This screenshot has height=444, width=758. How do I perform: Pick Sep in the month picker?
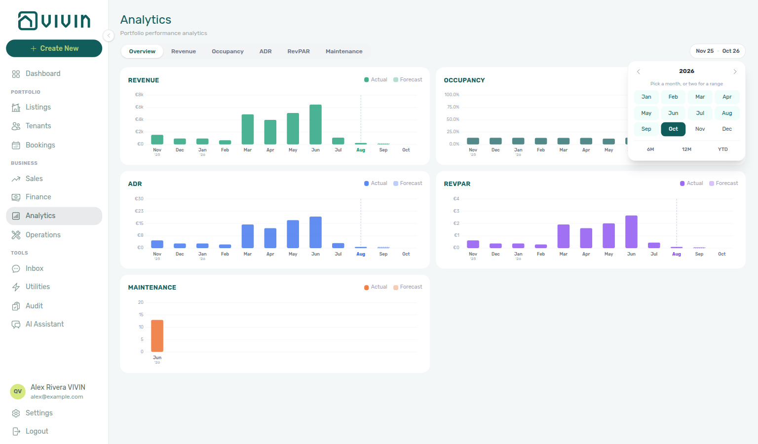(646, 129)
